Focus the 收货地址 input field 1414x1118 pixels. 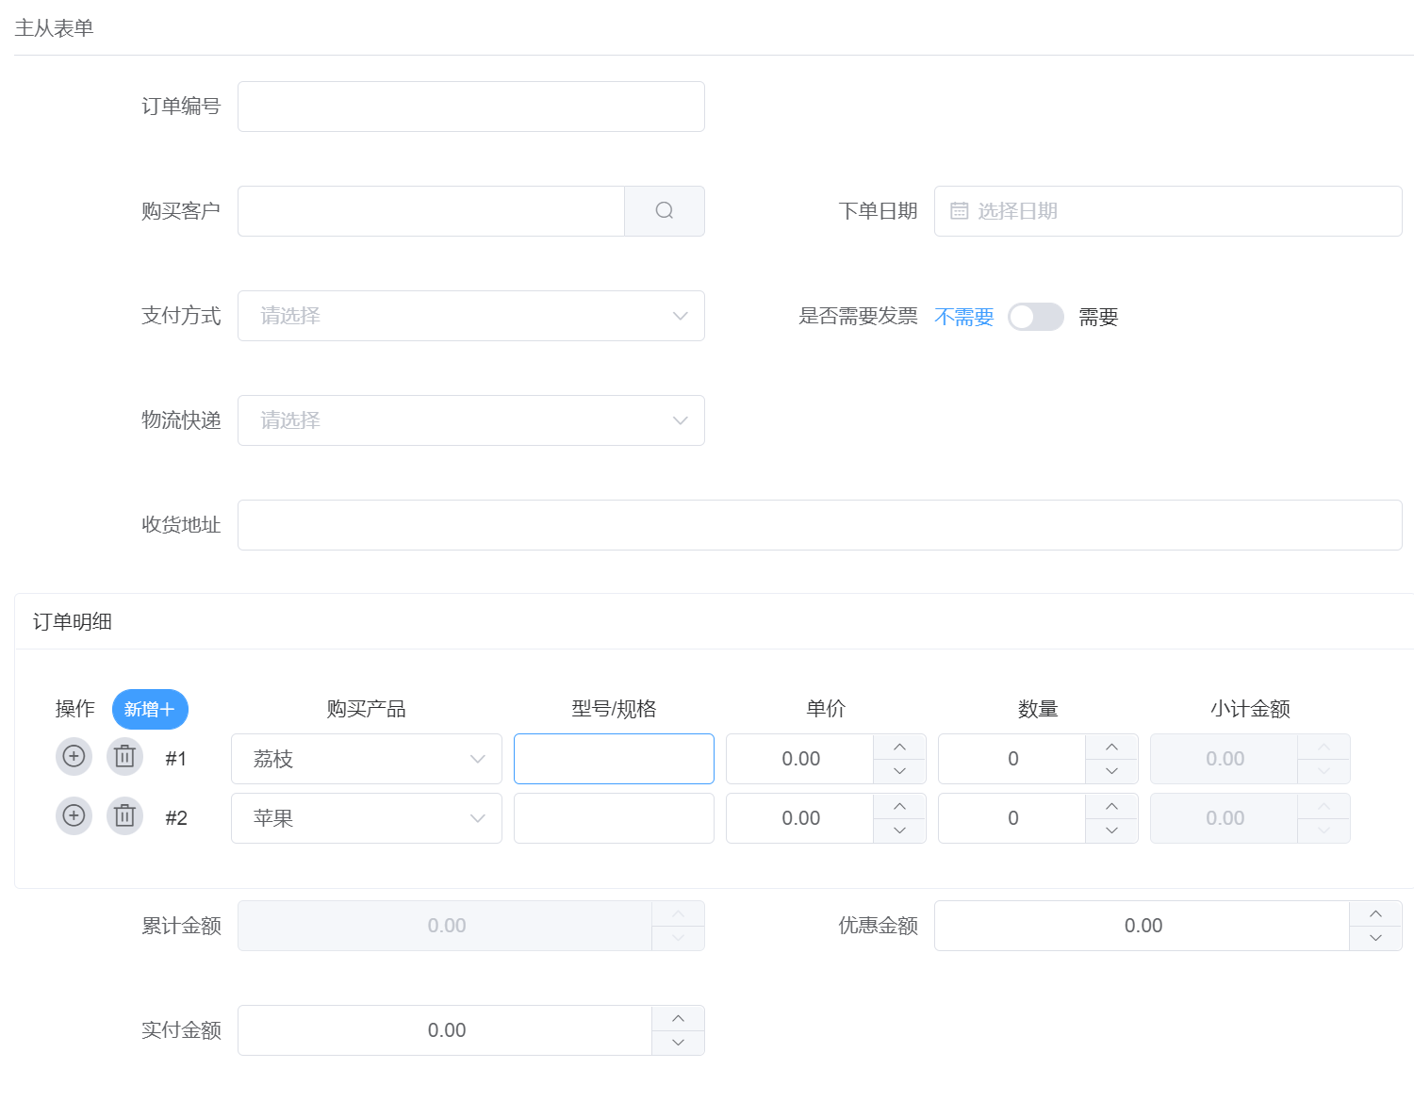[820, 525]
